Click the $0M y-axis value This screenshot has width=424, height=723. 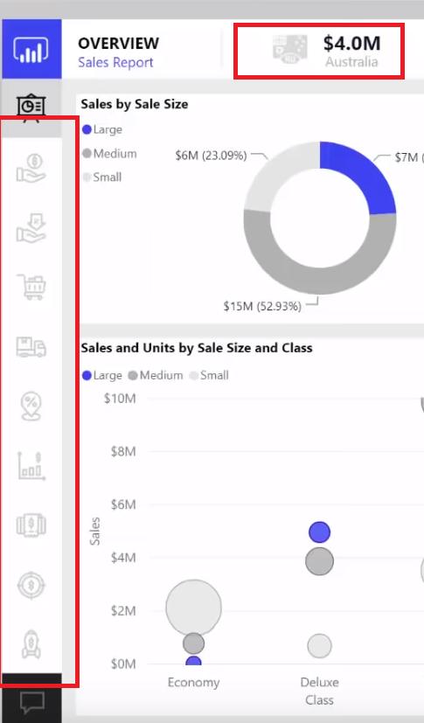123,664
